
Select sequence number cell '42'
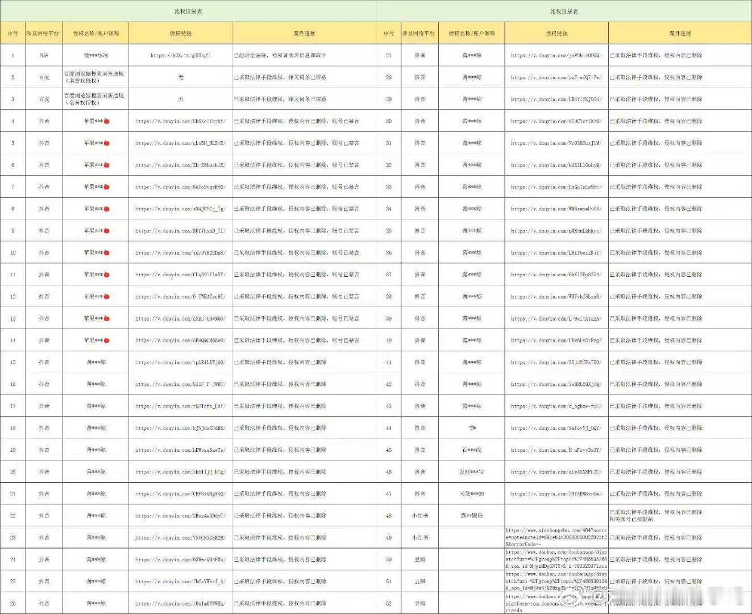389,384
